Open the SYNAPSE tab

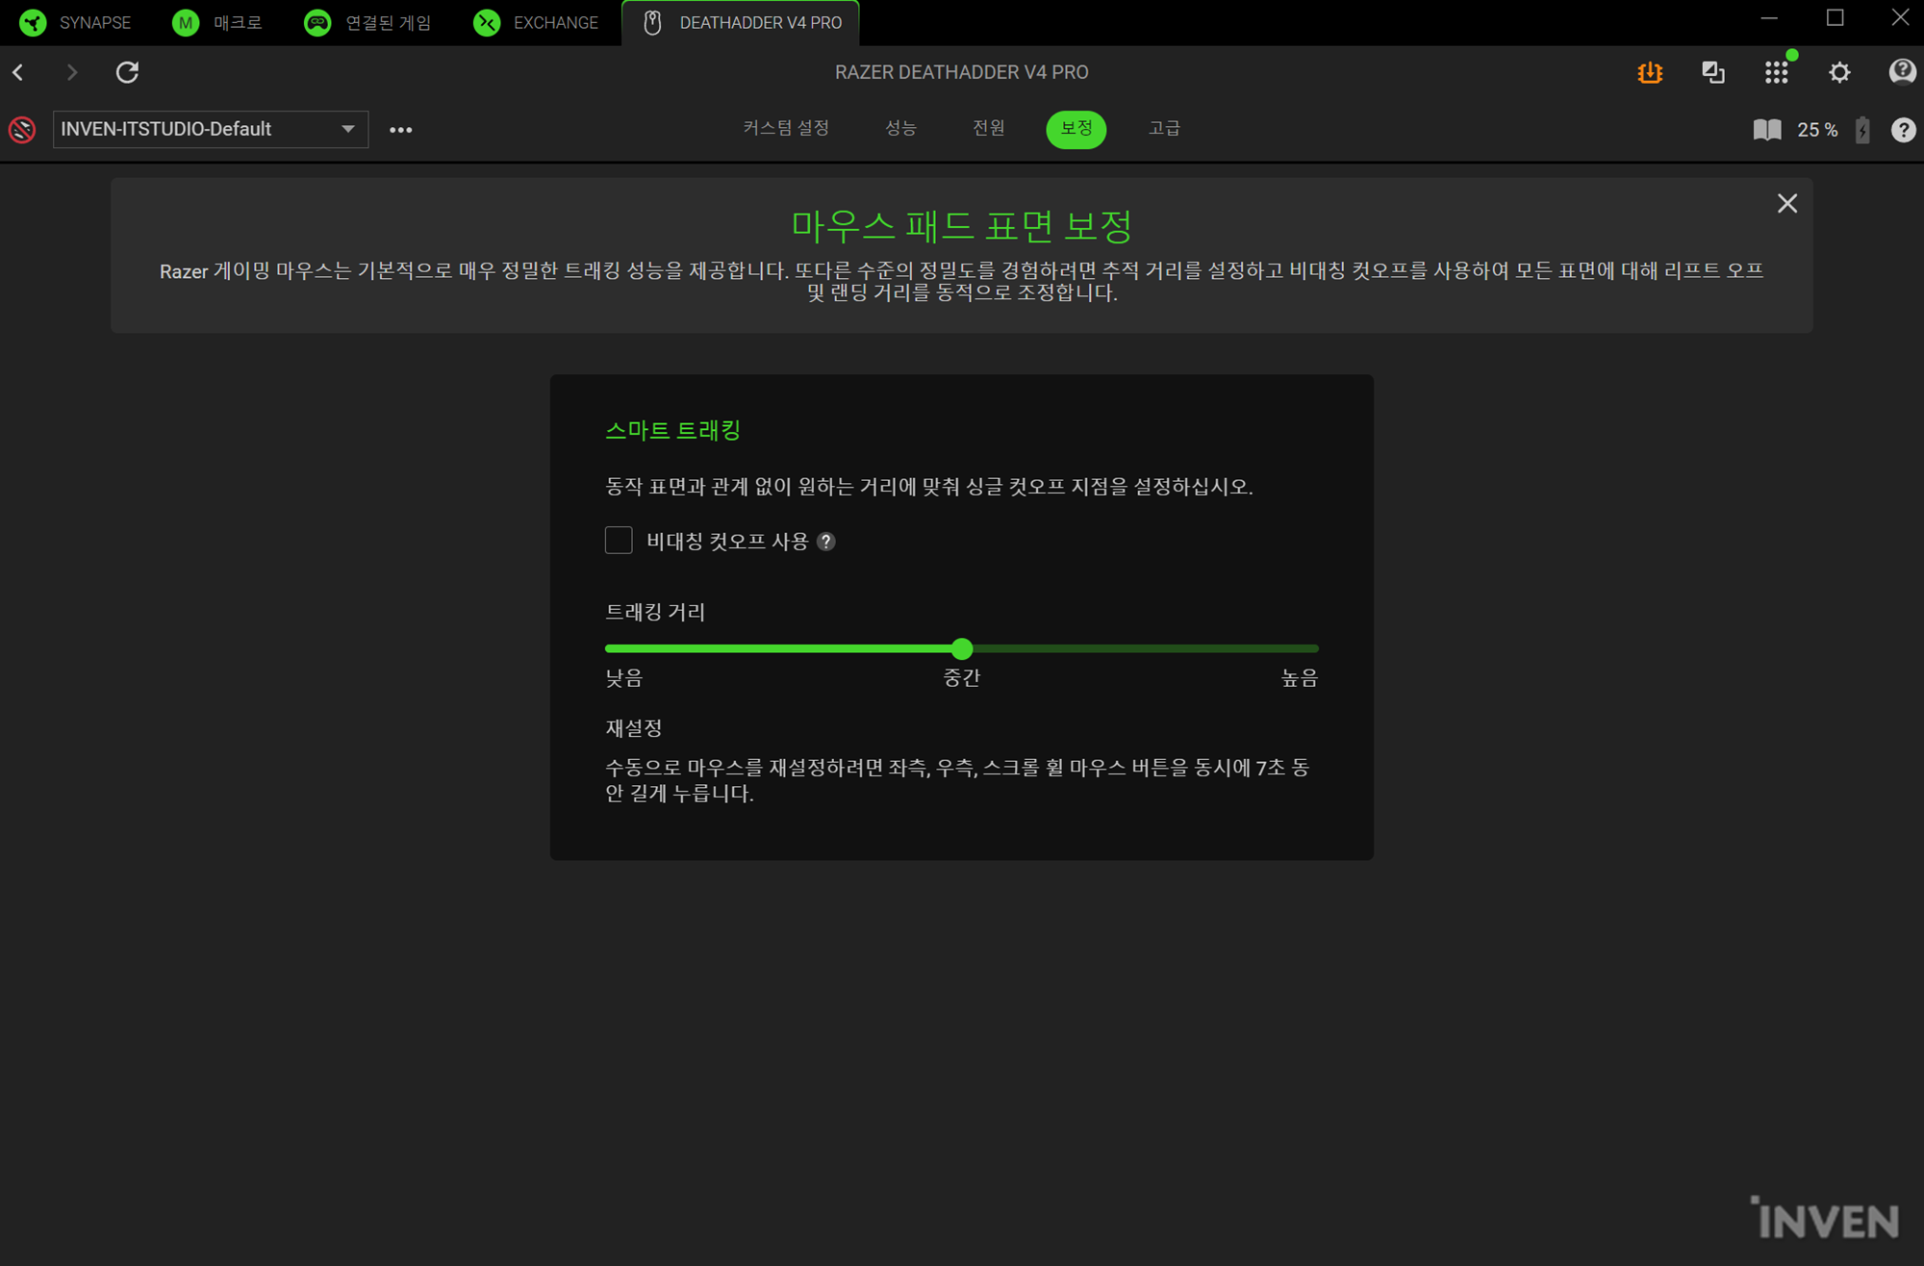pyautogui.click(x=76, y=22)
